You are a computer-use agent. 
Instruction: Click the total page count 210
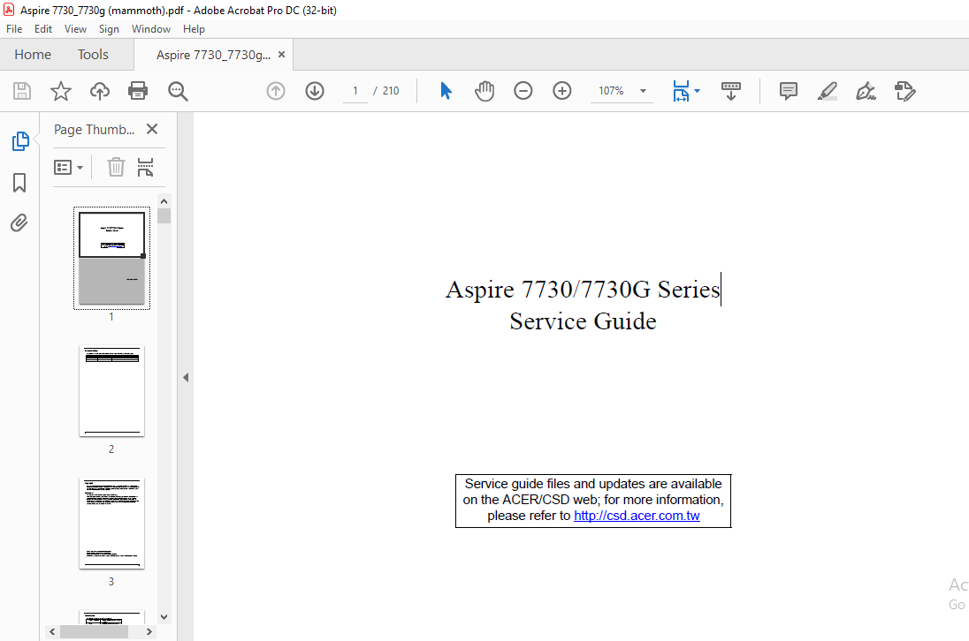(x=391, y=91)
